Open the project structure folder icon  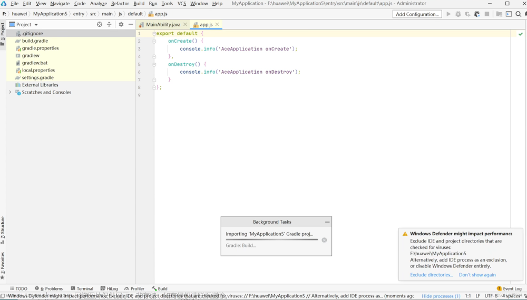499,14
